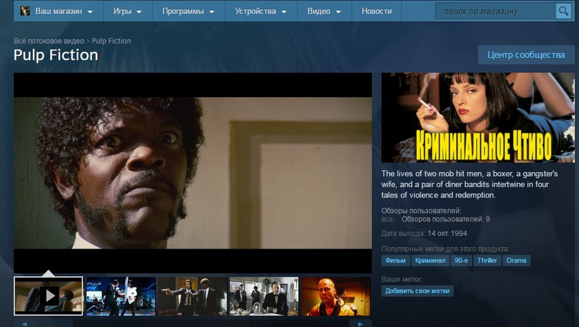
Task: Select the Thriller tag
Action: click(x=487, y=260)
